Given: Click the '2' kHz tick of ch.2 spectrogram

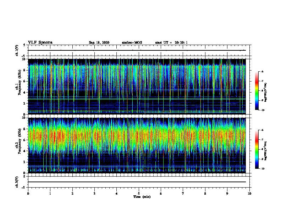Looking at the screenshot, I should 25,162.
